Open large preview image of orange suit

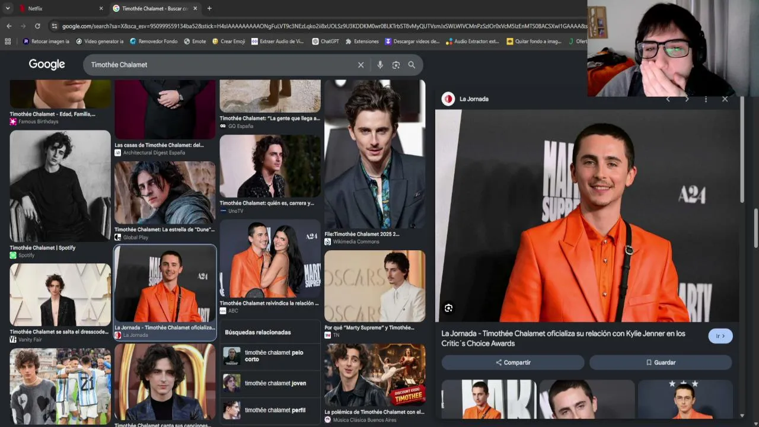click(588, 216)
